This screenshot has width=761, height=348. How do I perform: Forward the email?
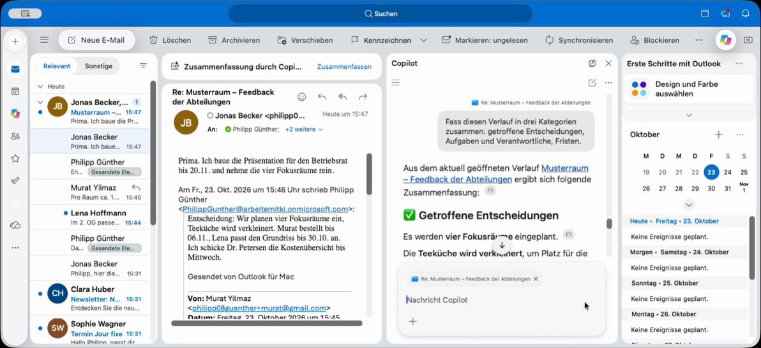point(363,97)
